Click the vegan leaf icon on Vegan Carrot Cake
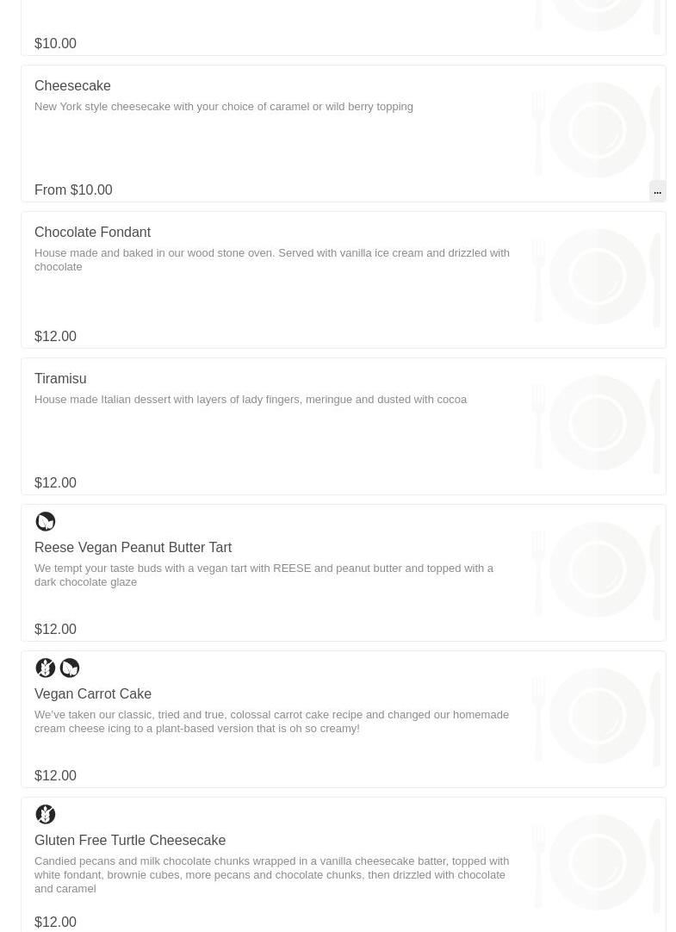This screenshot has width=676, height=932. click(x=70, y=668)
